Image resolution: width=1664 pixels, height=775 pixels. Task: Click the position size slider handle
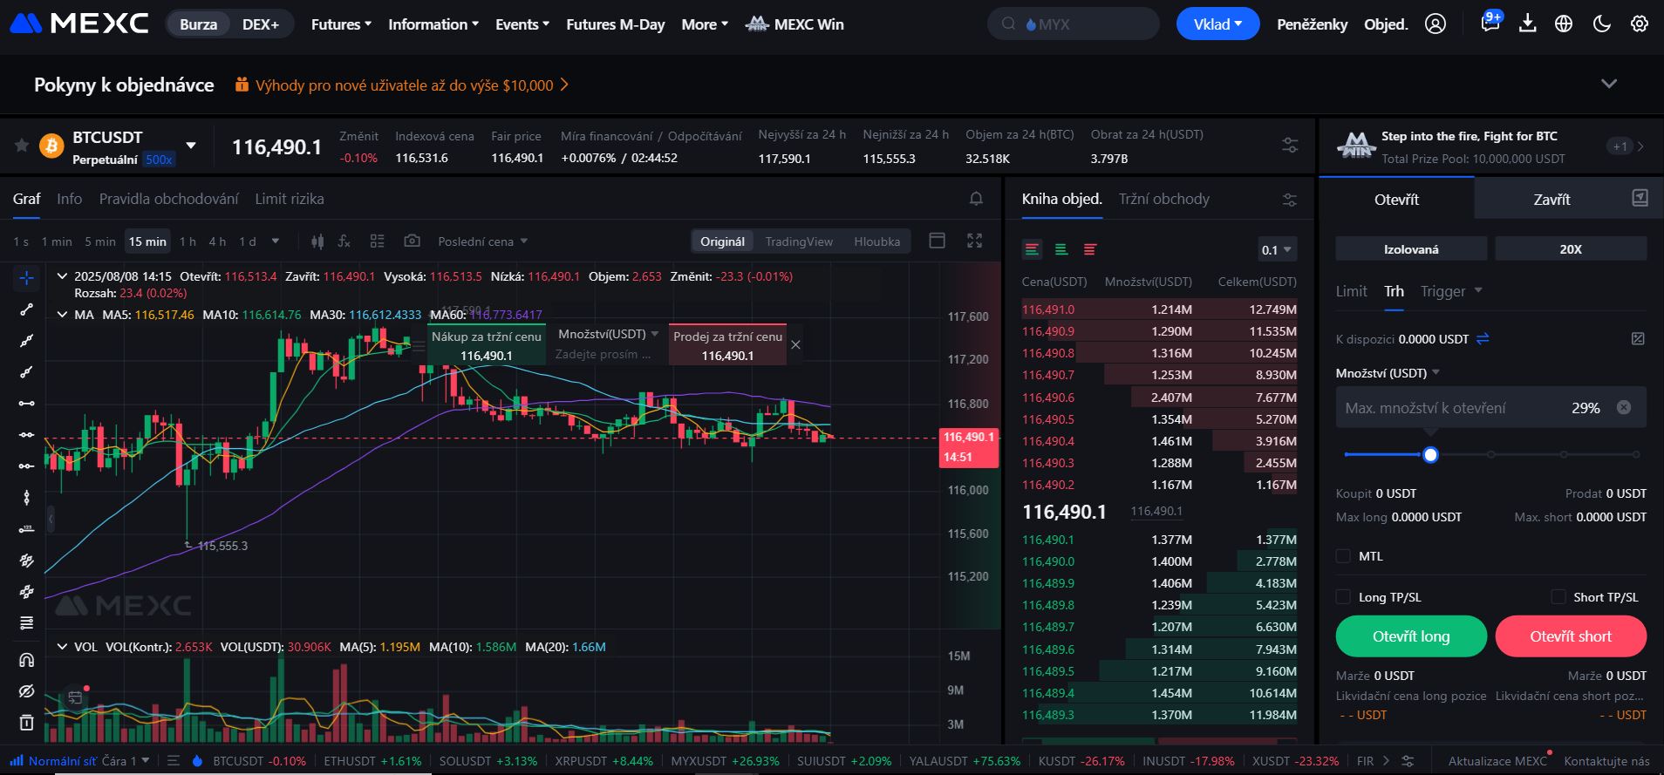point(1430,454)
